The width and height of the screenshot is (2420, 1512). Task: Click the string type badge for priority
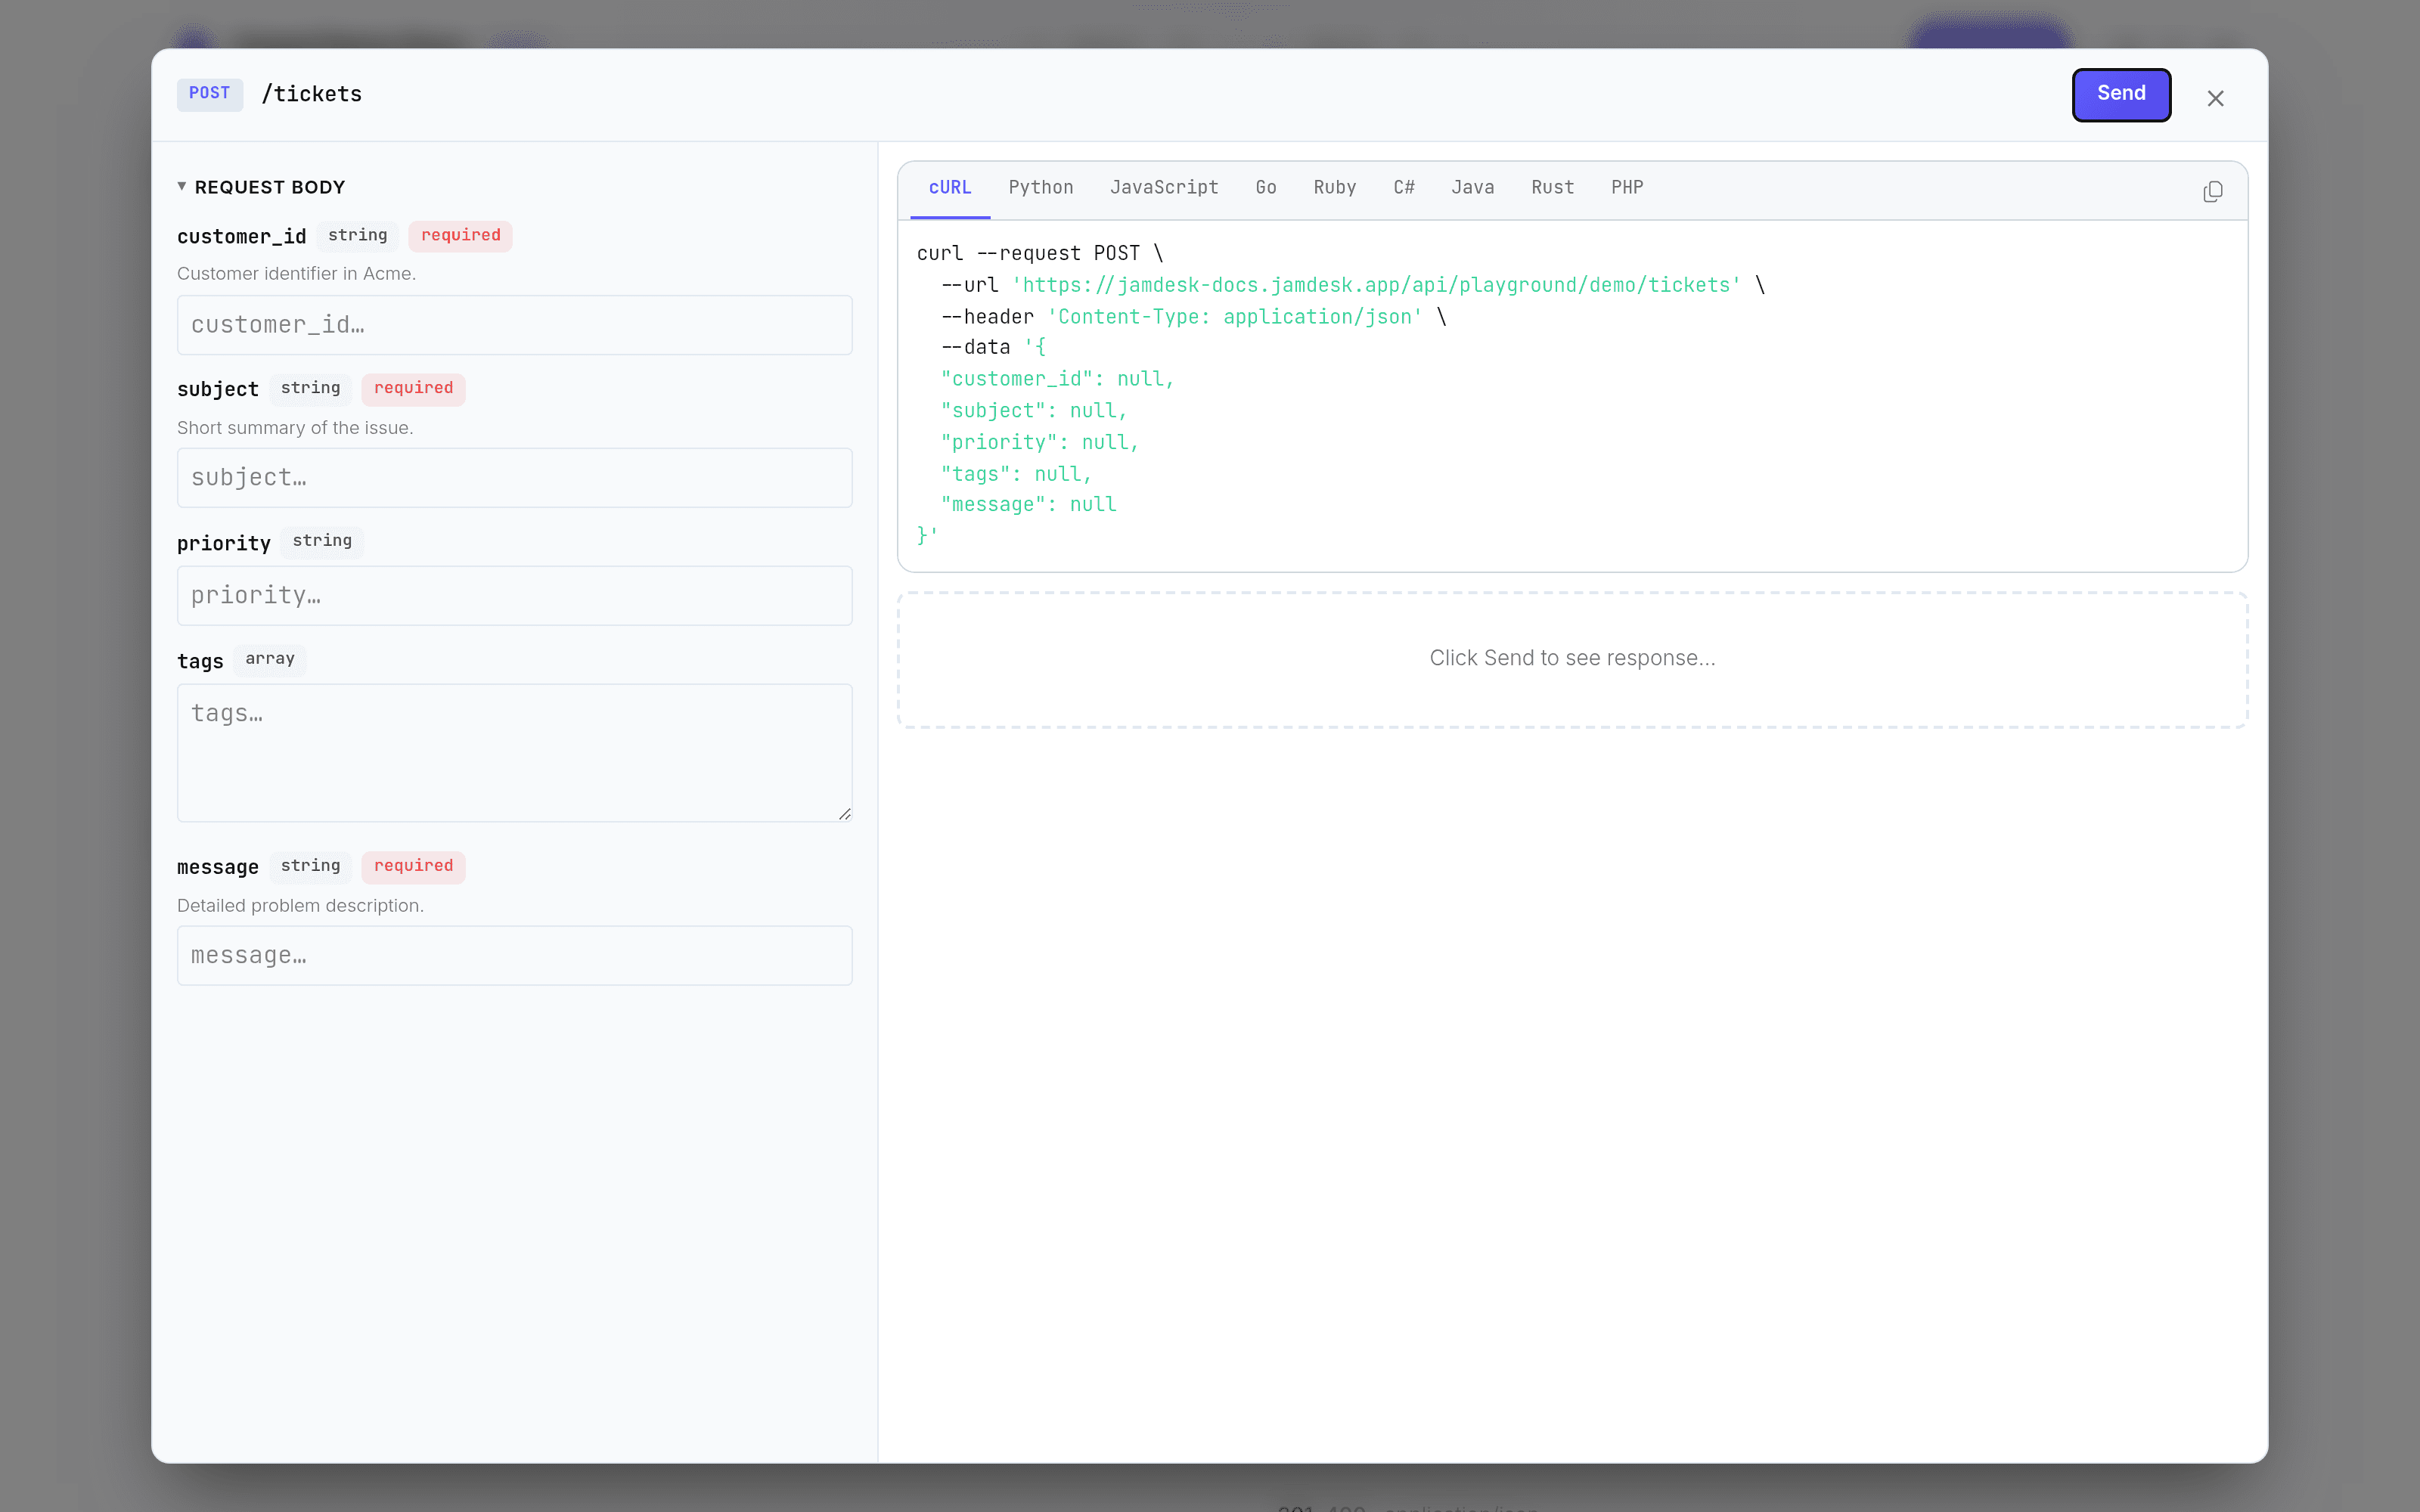coord(322,541)
